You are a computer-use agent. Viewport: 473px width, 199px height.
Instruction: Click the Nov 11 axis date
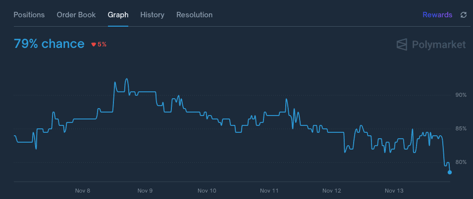click(x=269, y=191)
